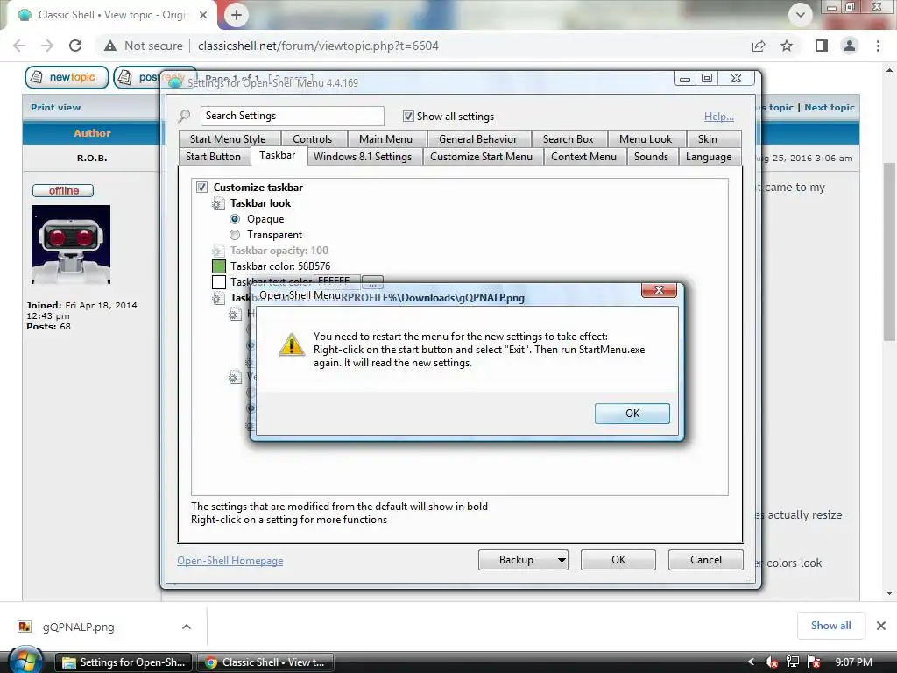Go forward in browser history
Screen dimensions: 897x673
[47, 46]
